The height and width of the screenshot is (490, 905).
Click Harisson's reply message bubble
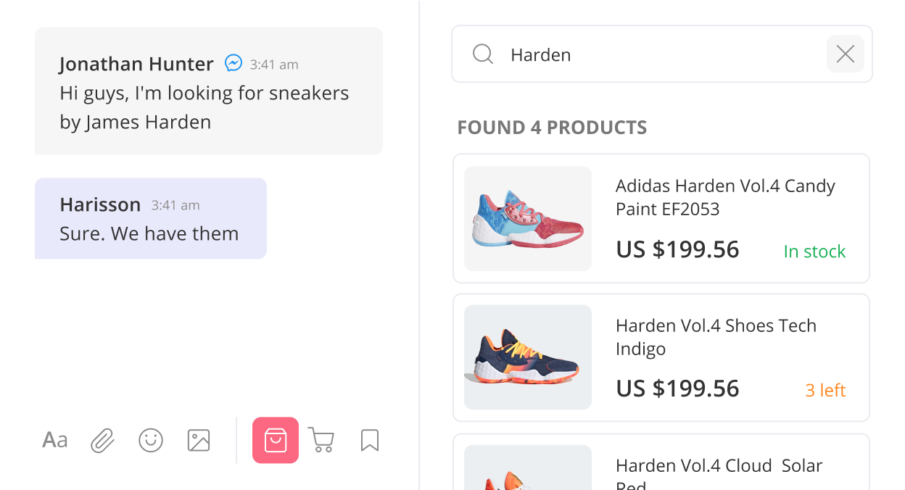coord(151,218)
